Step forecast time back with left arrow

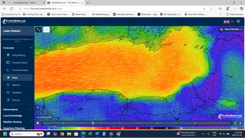point(235,123)
